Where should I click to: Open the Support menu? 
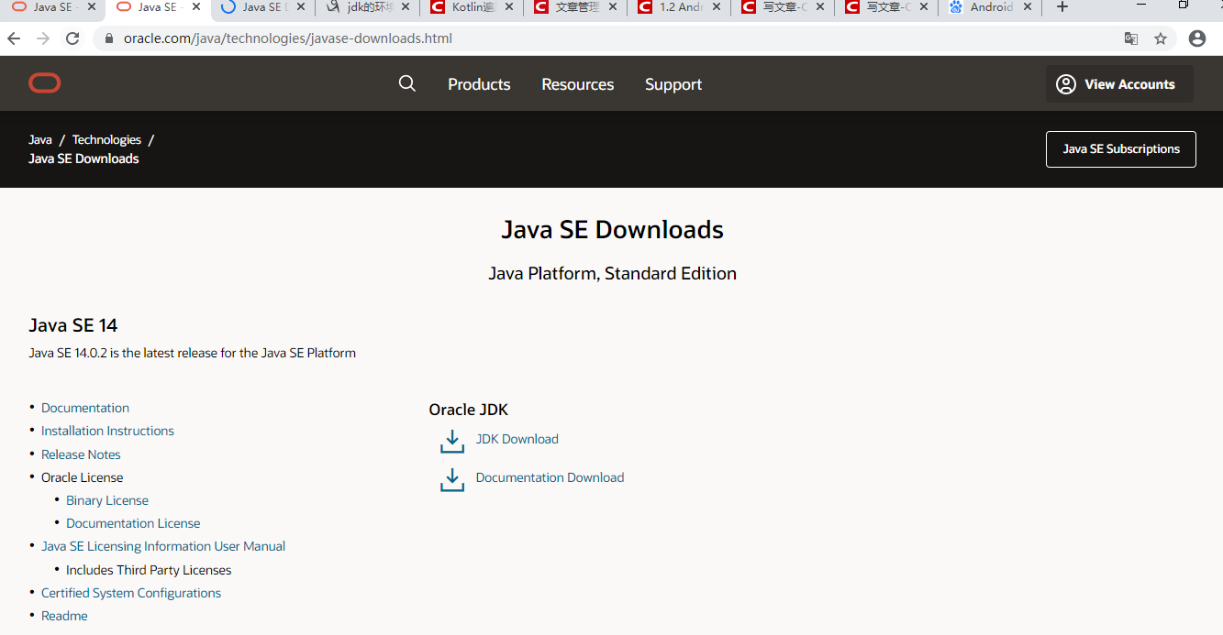coord(673,84)
